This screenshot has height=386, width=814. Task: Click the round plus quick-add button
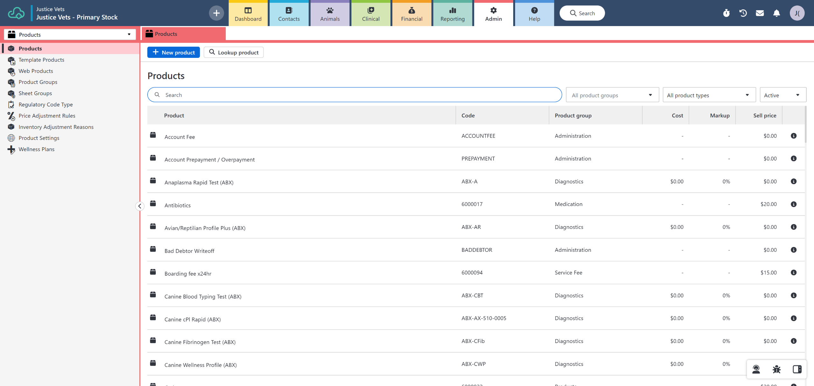point(216,13)
